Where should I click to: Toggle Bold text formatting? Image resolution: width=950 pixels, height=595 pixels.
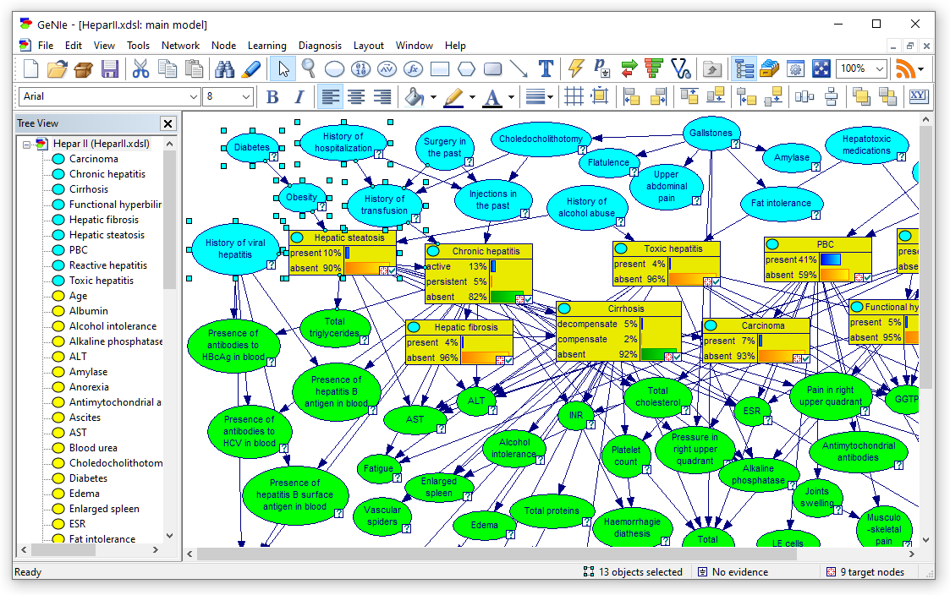[272, 97]
